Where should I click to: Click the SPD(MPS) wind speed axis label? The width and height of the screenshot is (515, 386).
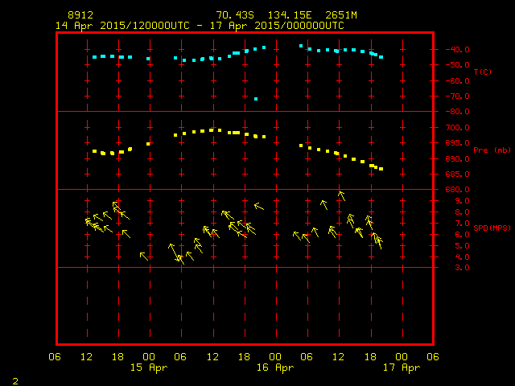point(492,228)
